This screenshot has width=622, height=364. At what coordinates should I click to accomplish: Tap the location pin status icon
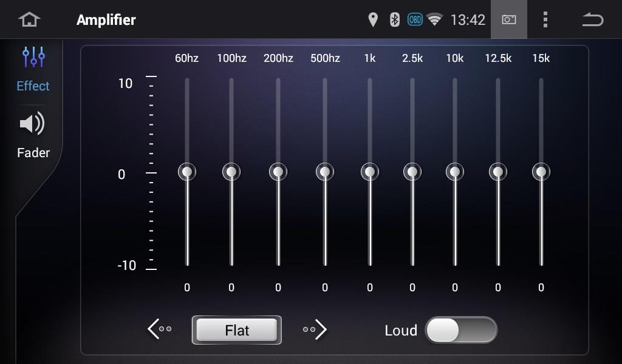(x=373, y=19)
